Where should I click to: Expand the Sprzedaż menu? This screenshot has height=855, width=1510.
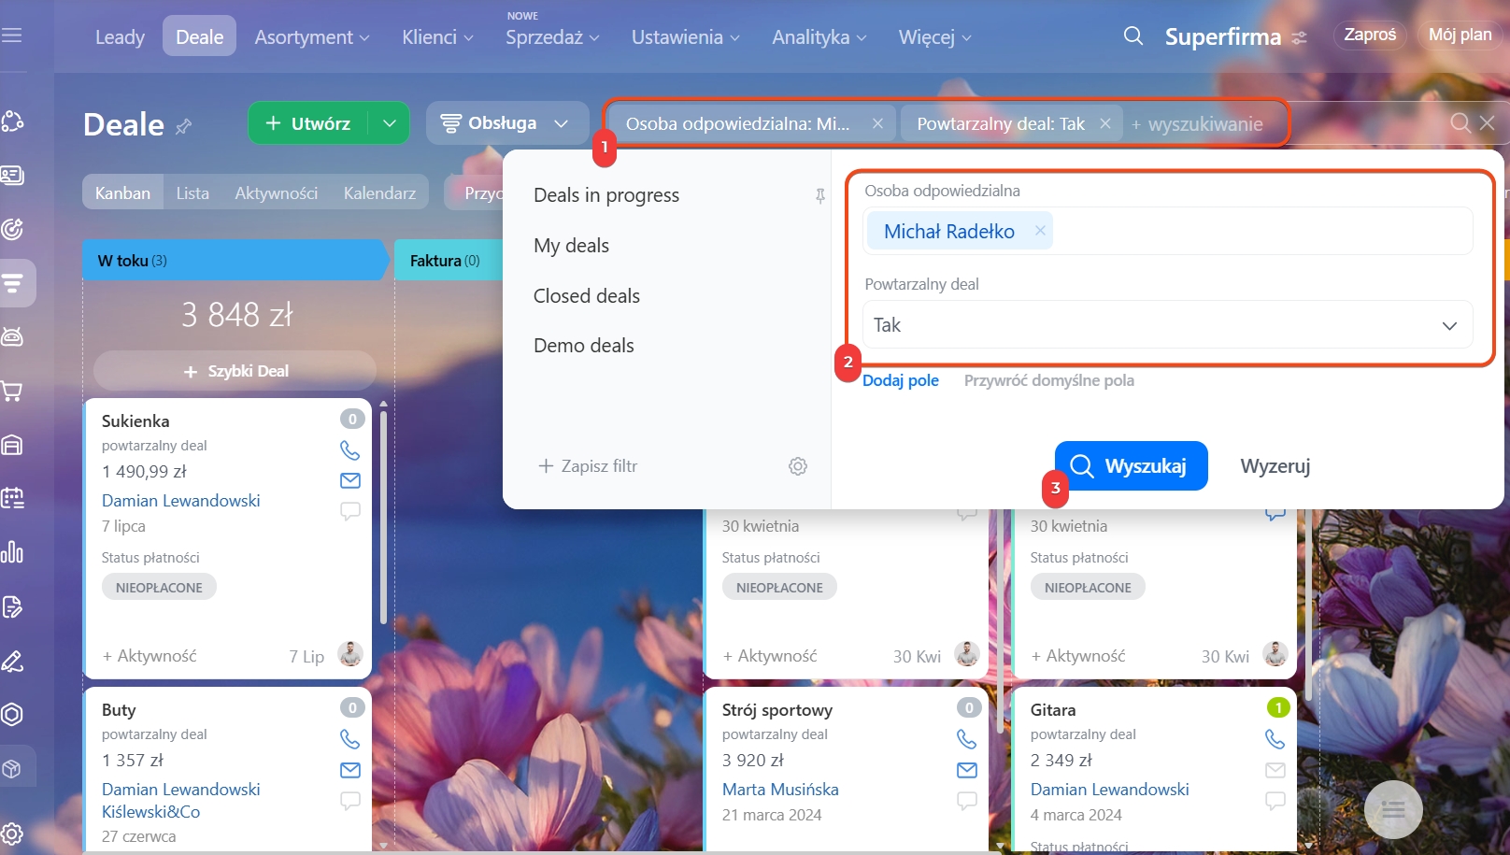[552, 37]
